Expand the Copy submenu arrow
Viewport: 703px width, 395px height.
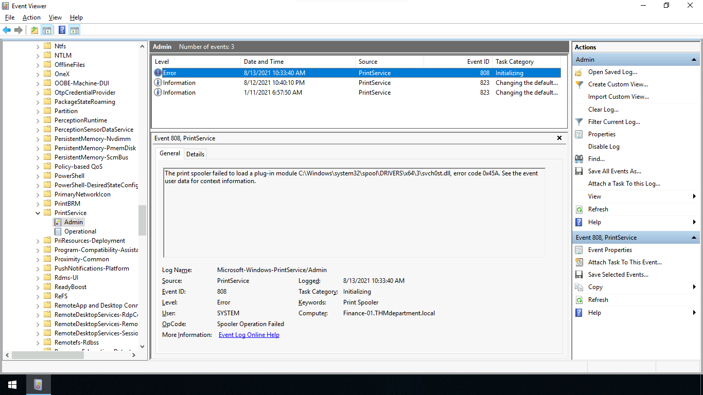click(x=694, y=287)
